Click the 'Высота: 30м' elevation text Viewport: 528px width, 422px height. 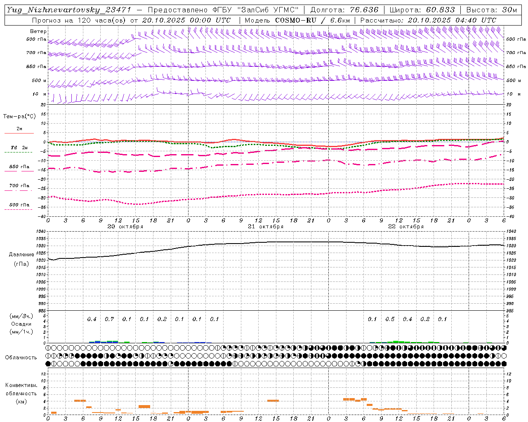pyautogui.click(x=491, y=10)
